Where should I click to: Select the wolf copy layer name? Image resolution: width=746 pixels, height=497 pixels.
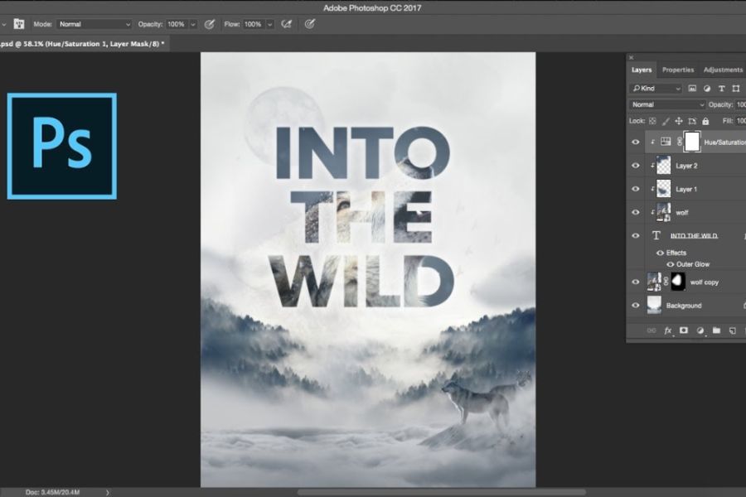point(704,282)
